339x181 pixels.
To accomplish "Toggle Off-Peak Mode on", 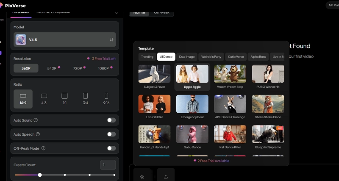I will pyautogui.click(x=111, y=148).
